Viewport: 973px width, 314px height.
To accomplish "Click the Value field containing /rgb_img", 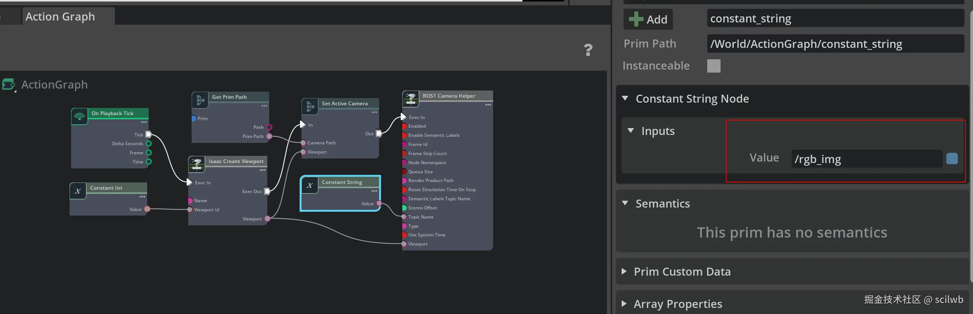I will point(866,159).
